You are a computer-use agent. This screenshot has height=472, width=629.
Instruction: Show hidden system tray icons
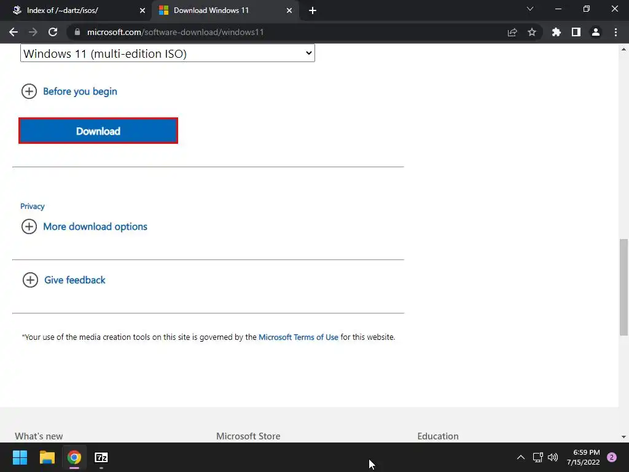click(521, 457)
